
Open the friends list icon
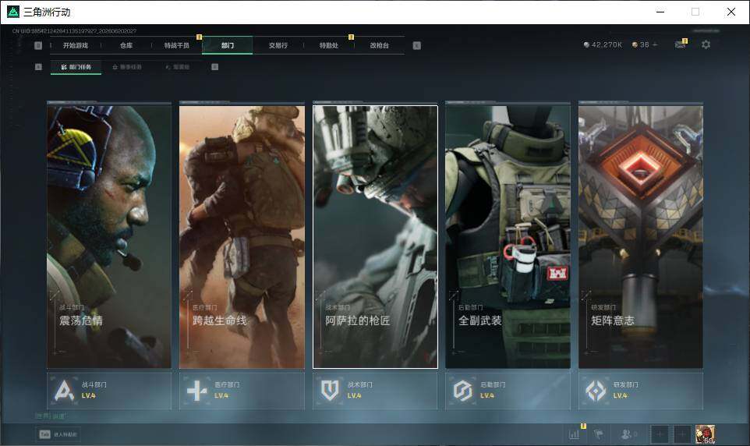pyautogui.click(x=627, y=434)
